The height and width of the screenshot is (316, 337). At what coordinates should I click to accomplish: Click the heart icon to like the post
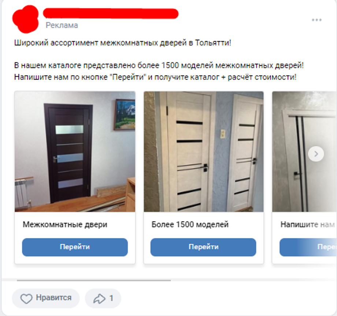tap(26, 298)
